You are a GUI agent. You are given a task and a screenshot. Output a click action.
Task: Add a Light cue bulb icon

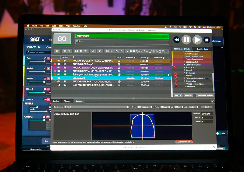tap(93, 51)
